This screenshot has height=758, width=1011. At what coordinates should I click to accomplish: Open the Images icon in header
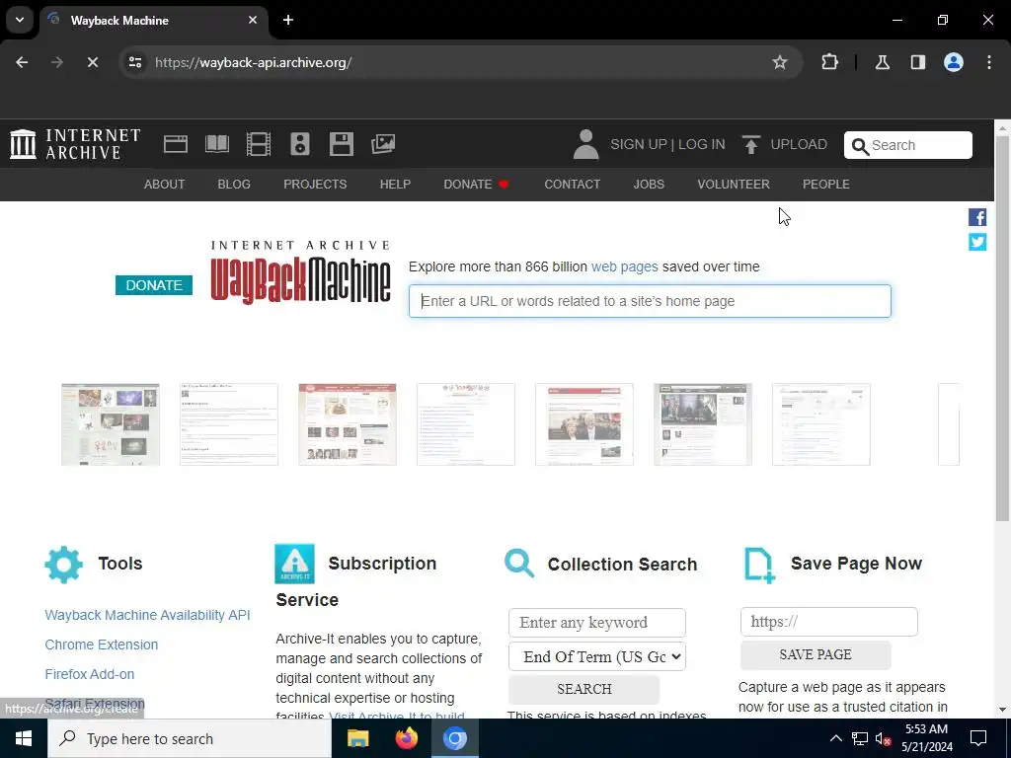pos(383,144)
